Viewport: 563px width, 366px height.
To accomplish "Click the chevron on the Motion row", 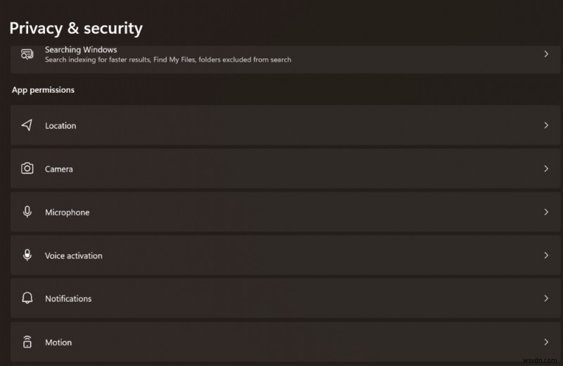I will pos(546,342).
